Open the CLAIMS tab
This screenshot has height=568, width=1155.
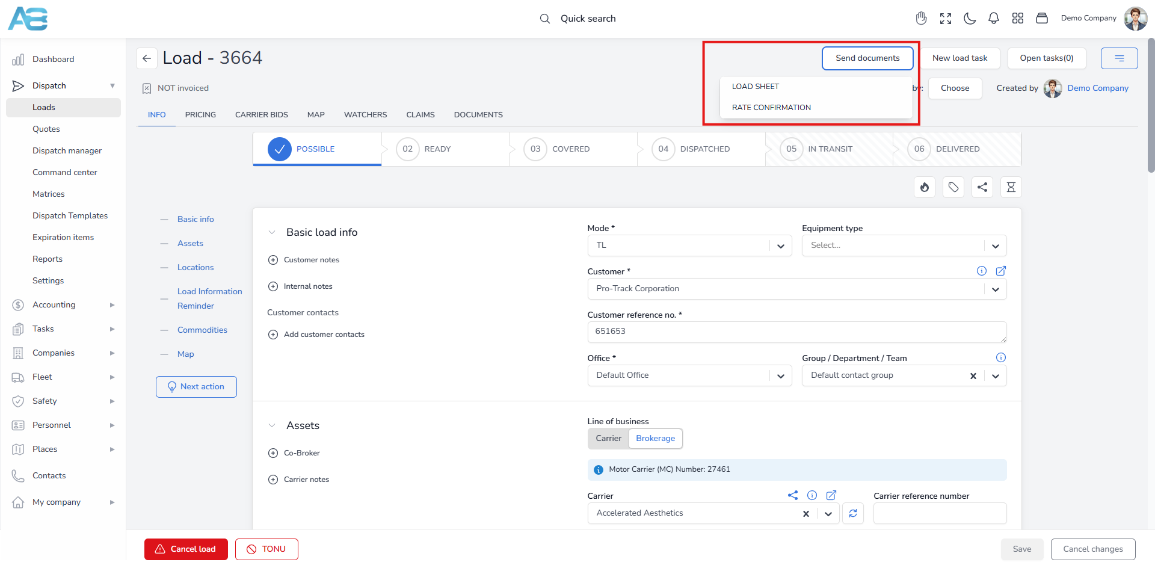point(420,115)
